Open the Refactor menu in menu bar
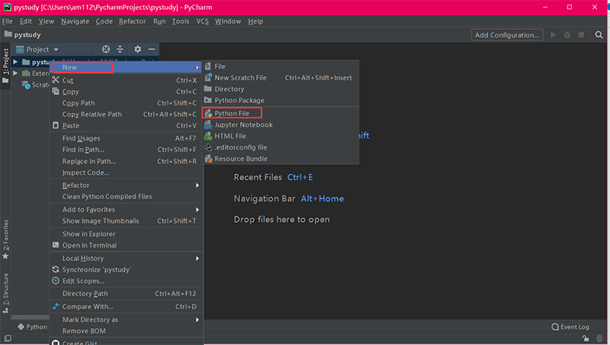Screen dimensions: 610x345 [132, 21]
